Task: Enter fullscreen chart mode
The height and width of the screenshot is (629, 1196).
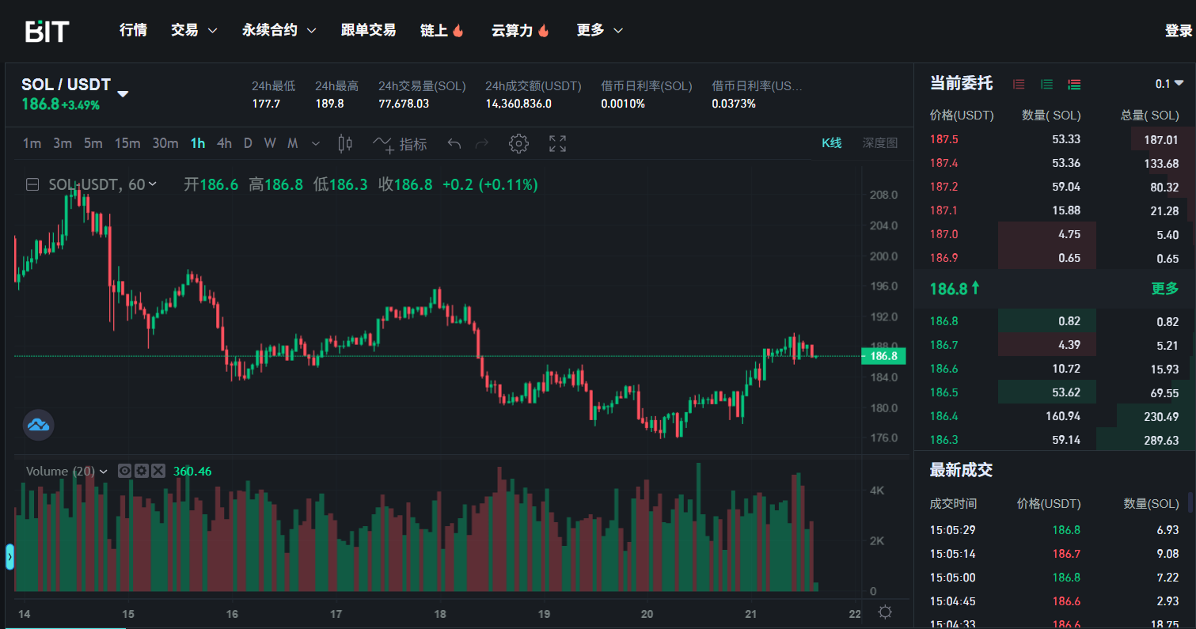Action: coord(557,144)
